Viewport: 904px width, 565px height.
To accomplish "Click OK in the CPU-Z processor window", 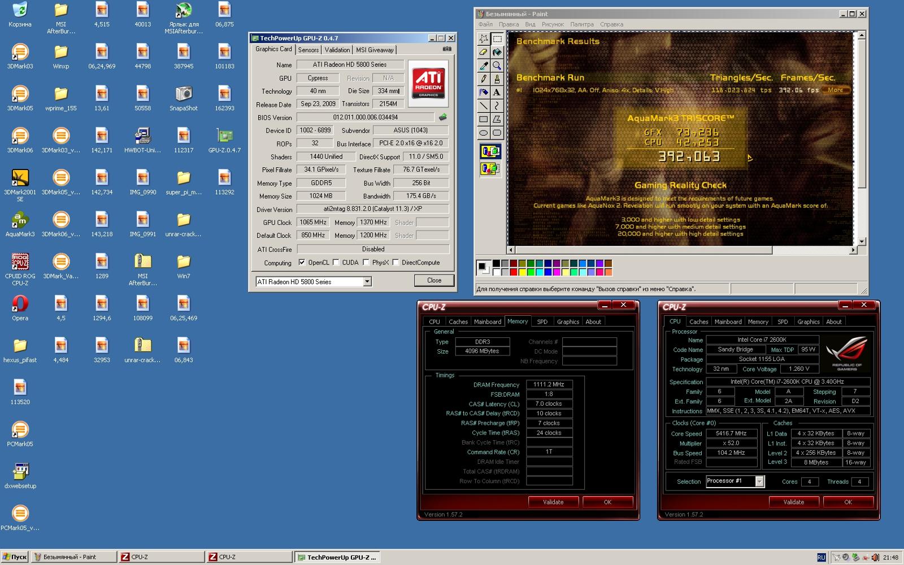I will [848, 502].
